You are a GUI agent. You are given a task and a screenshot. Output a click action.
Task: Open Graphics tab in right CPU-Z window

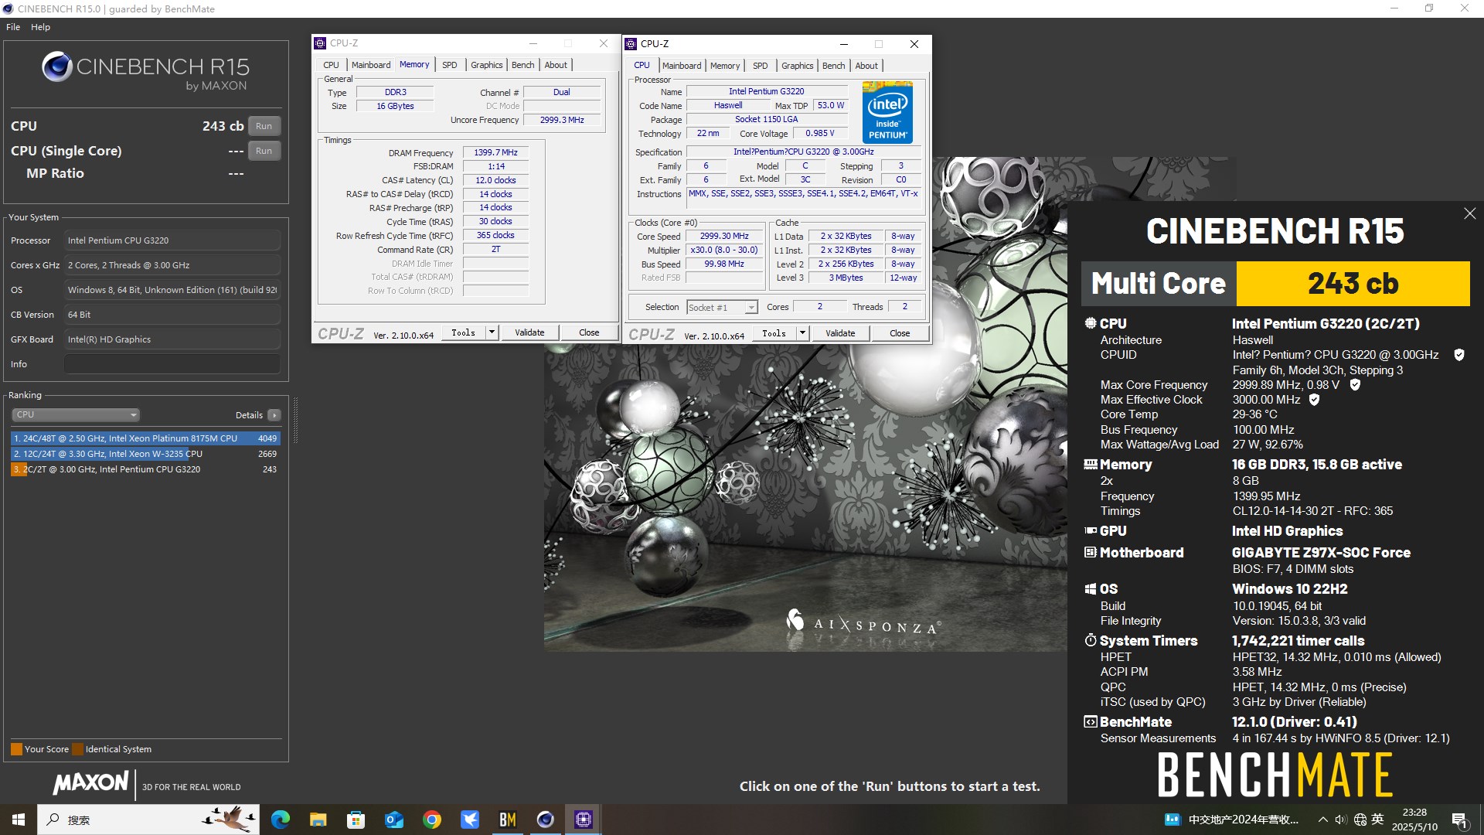[798, 66]
